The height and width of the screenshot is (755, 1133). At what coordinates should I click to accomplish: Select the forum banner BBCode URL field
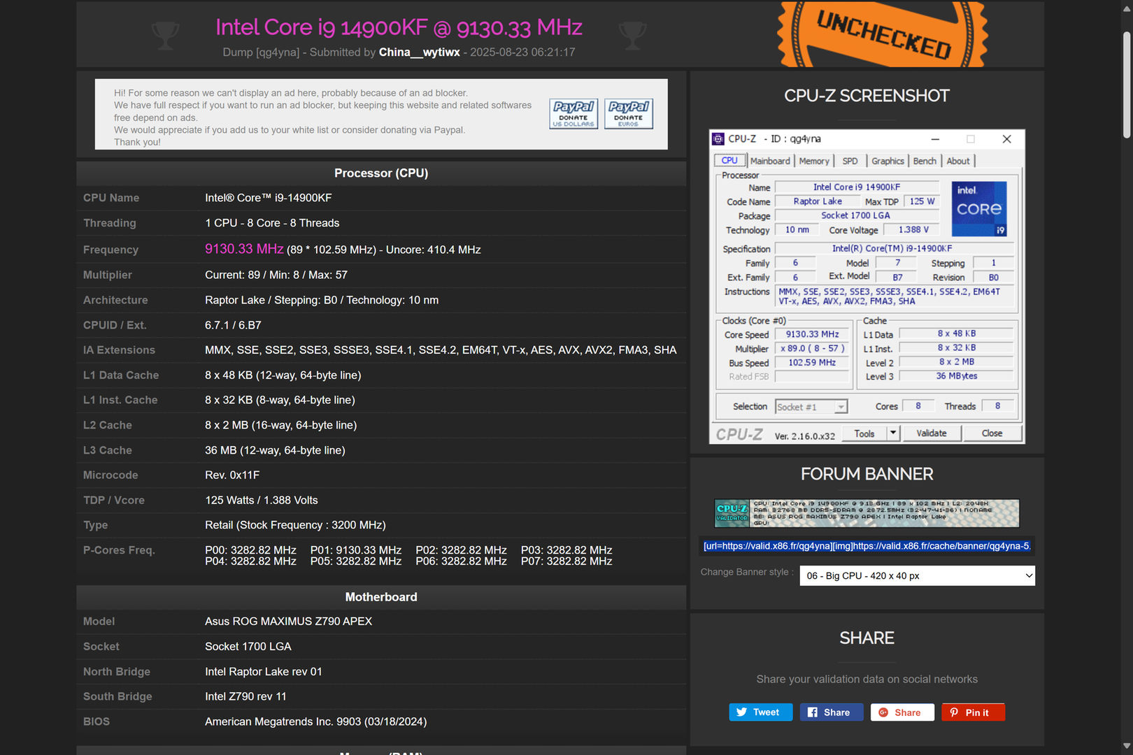(x=867, y=546)
